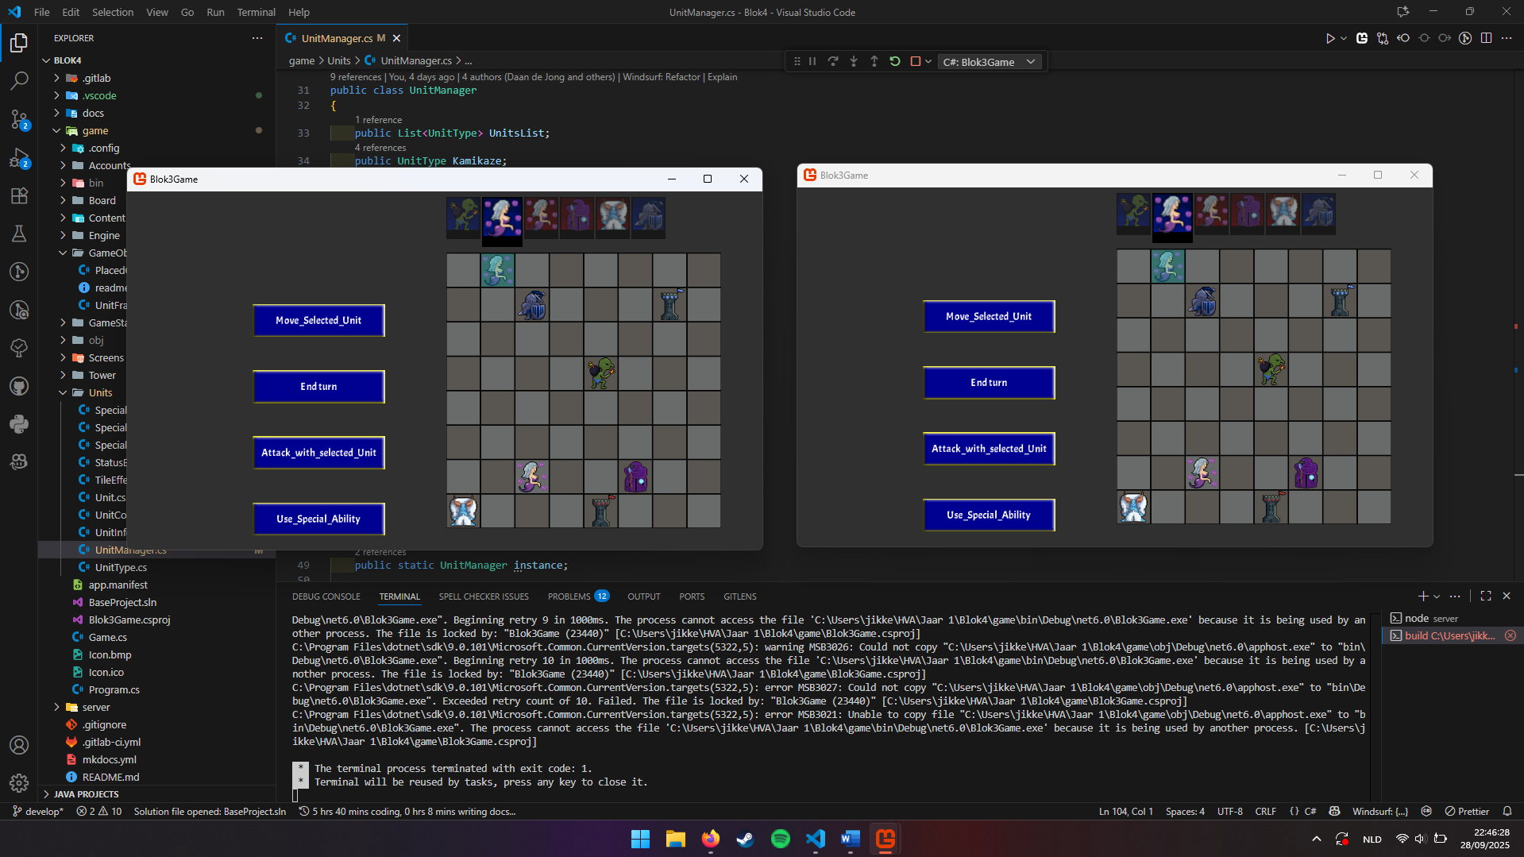Toggle maximized size of terminal panel

tap(1485, 596)
